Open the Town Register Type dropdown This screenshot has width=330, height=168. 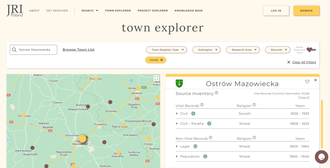point(166,50)
